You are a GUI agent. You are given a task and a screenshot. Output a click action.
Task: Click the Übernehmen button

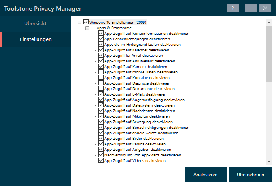point(250,175)
